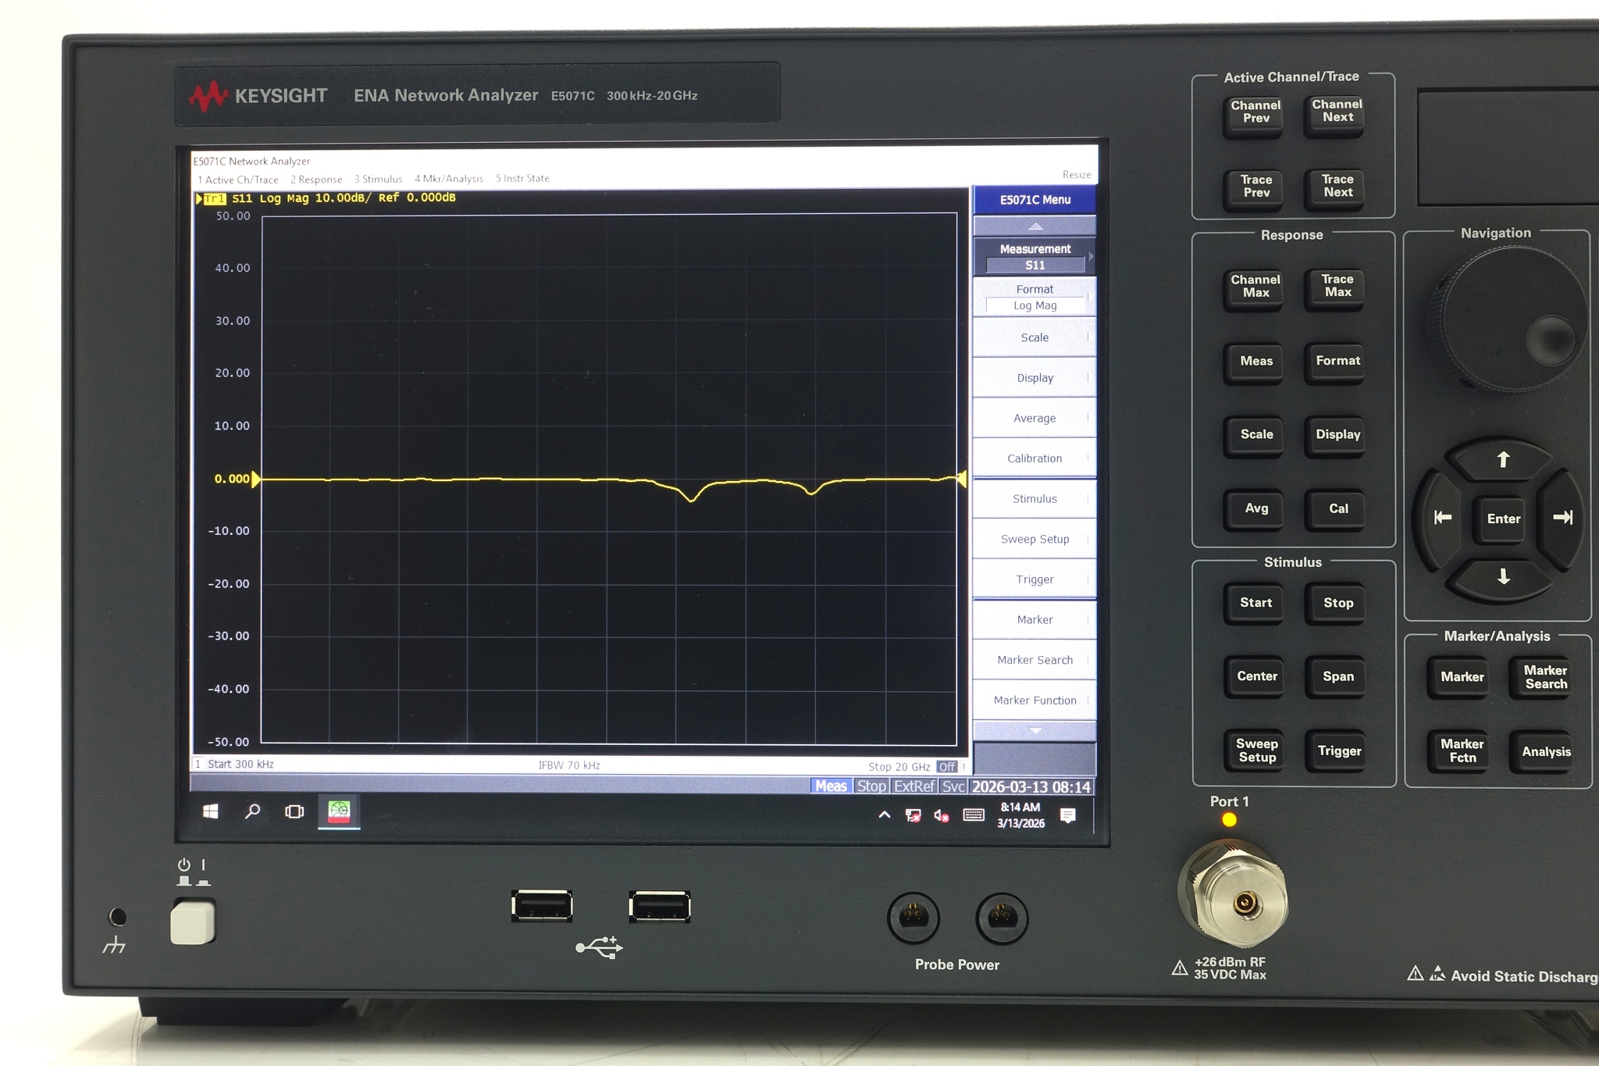Click the muted speaker tray icon
Screen dimensions: 1599x1066
[942, 815]
